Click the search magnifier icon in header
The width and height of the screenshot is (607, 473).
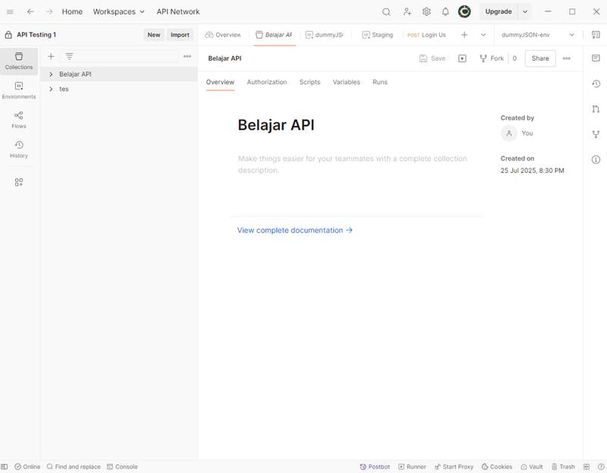[x=386, y=12]
